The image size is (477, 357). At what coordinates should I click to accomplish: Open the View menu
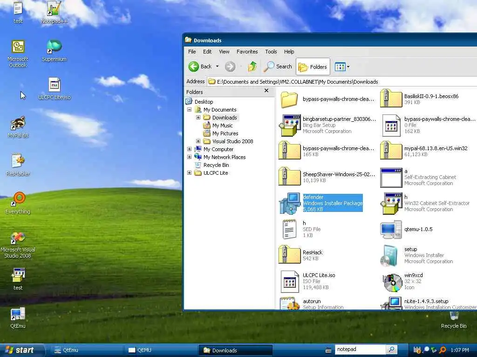224,52
